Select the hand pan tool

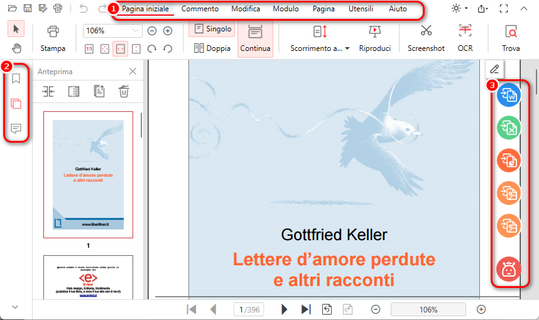click(x=16, y=48)
